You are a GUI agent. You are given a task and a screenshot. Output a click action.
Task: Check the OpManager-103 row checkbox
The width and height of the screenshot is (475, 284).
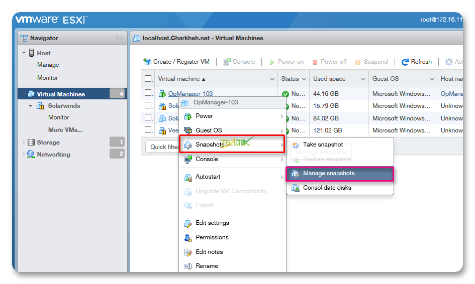(148, 93)
